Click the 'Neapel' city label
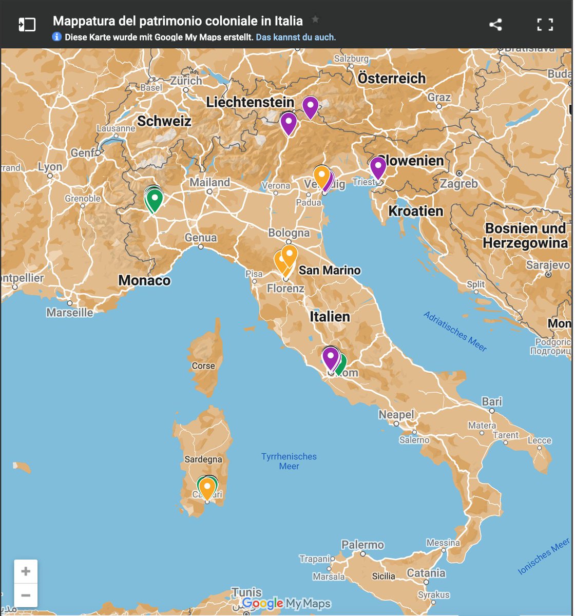This screenshot has height=616, width=575. click(396, 415)
